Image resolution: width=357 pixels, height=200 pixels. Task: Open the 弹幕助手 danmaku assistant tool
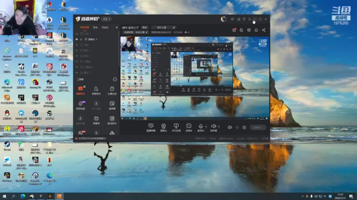click(x=80, y=90)
